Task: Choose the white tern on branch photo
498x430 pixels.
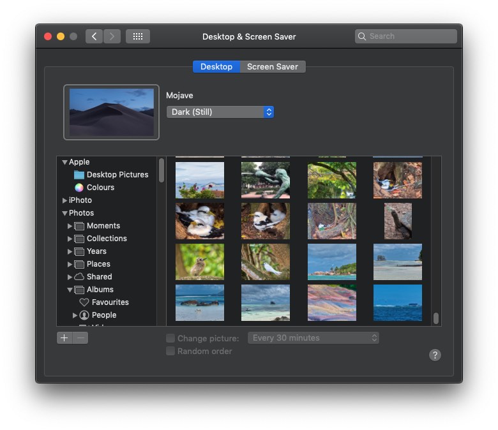Action: pos(266,262)
